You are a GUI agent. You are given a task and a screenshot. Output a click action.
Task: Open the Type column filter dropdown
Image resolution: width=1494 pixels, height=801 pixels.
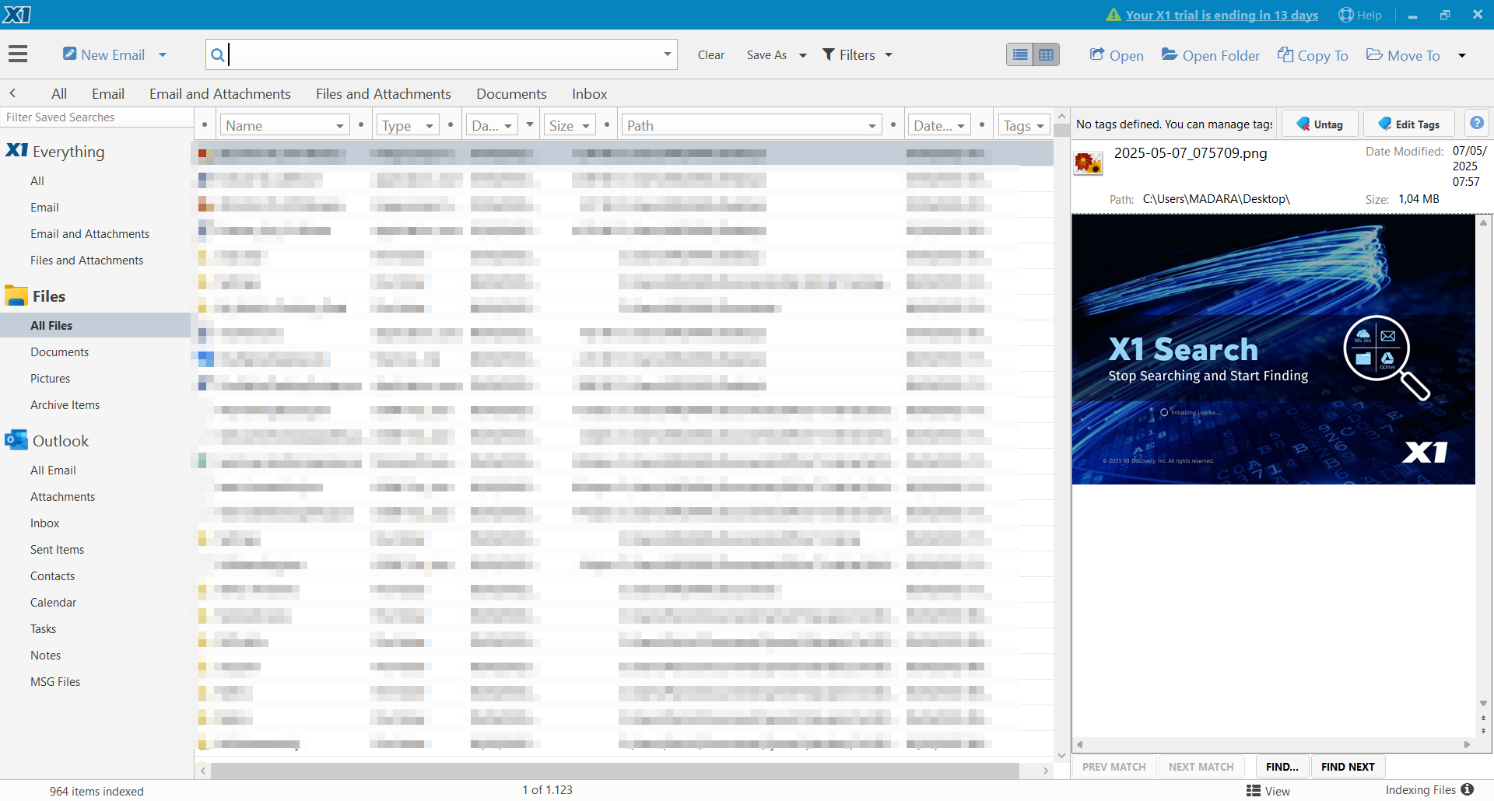(x=429, y=126)
